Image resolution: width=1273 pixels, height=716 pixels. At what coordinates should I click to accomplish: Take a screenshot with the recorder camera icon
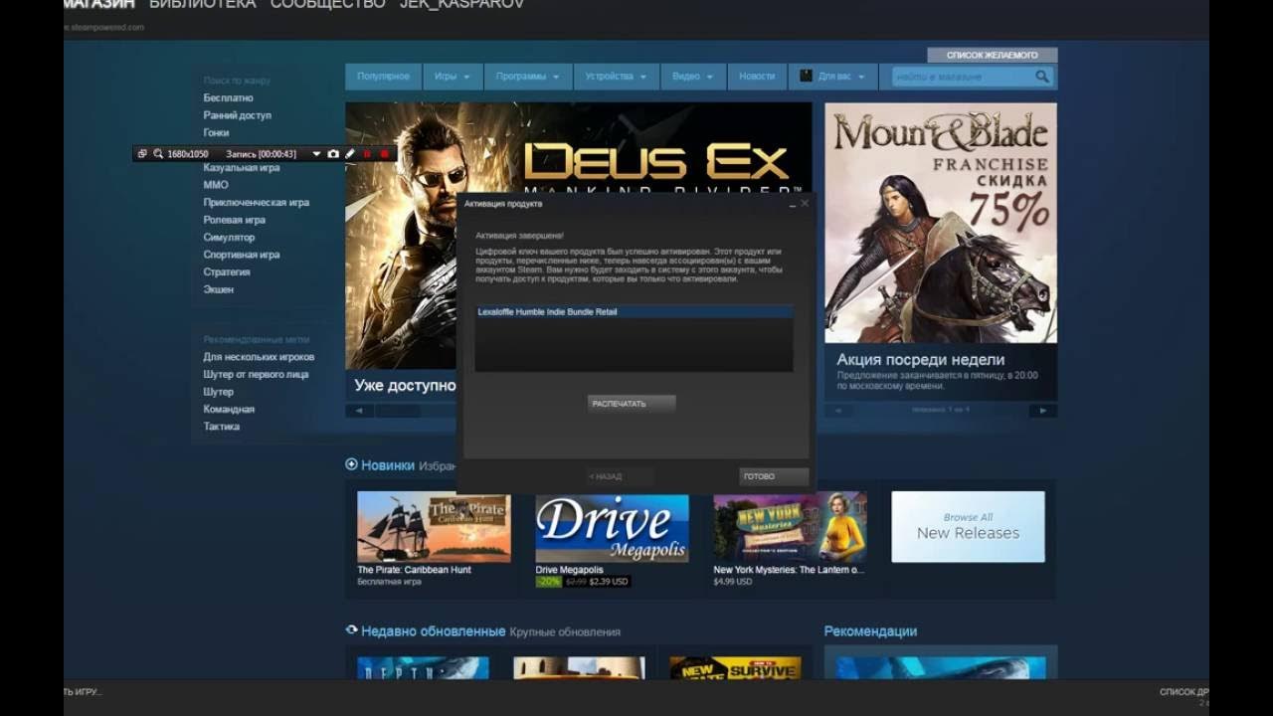point(333,154)
